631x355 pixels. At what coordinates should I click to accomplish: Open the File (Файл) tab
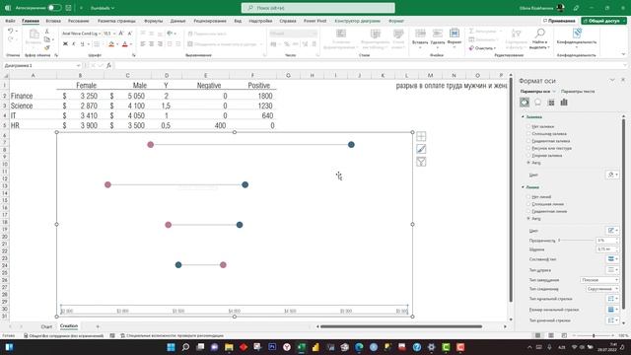pyautogui.click(x=10, y=21)
